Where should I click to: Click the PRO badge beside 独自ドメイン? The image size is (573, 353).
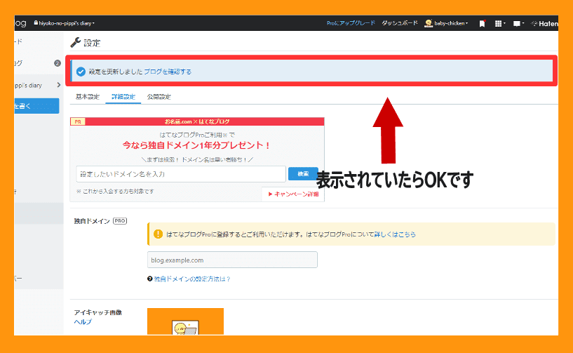point(120,221)
